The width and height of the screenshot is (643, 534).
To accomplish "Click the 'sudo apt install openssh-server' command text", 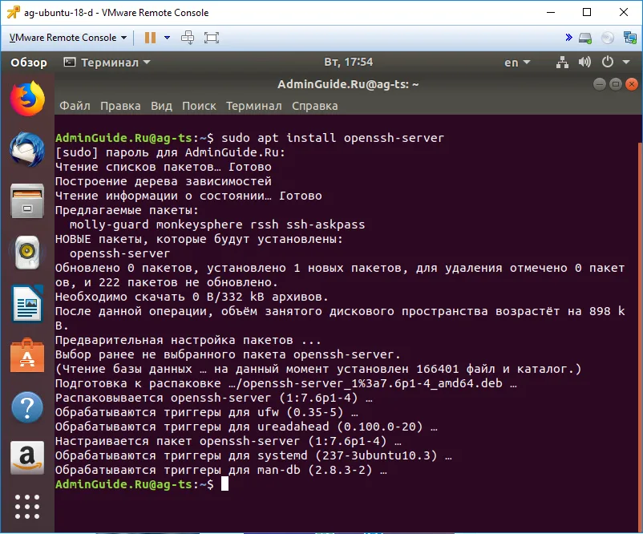I will pos(333,138).
